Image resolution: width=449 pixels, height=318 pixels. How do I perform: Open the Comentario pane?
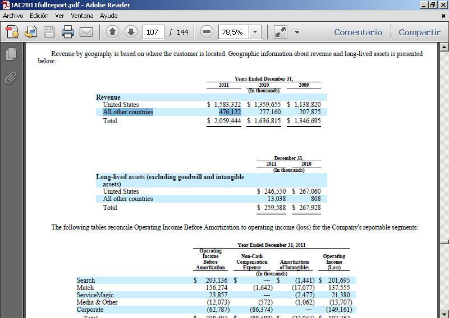pyautogui.click(x=358, y=32)
